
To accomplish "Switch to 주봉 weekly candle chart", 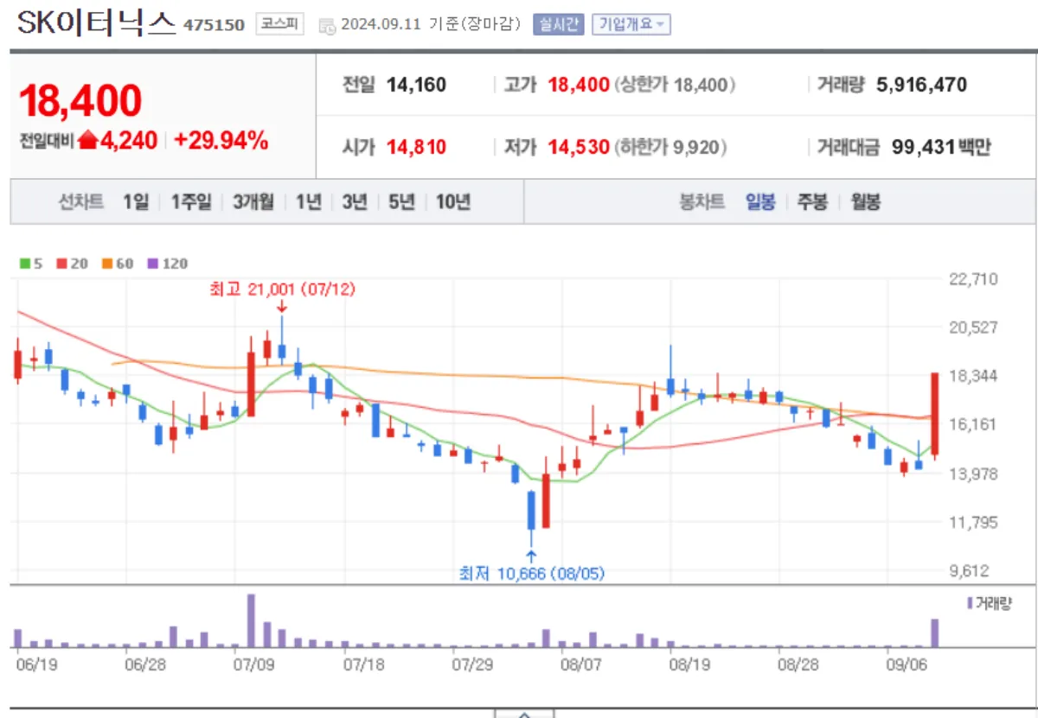I will click(812, 202).
